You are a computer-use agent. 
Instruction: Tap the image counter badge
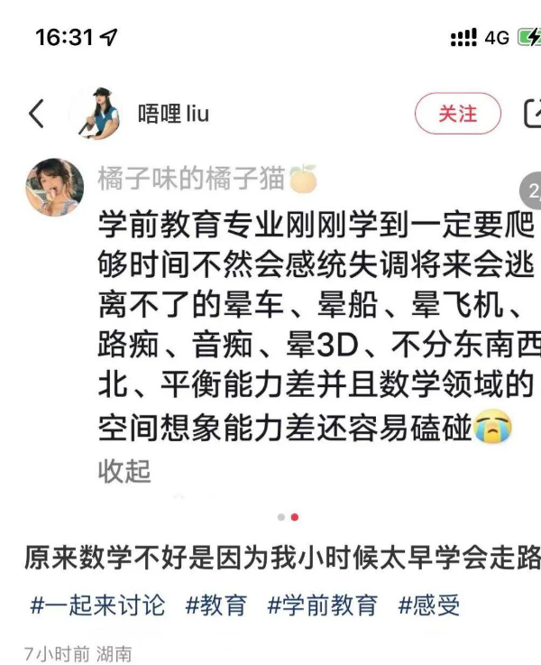point(530,191)
